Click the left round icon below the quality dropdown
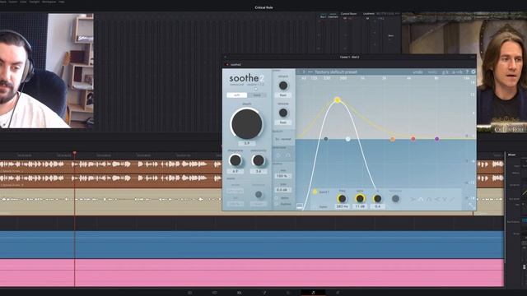527x296 pixels. (x=278, y=155)
